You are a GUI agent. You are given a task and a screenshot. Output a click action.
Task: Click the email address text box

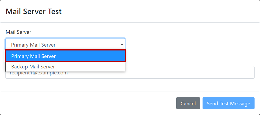point(182,73)
